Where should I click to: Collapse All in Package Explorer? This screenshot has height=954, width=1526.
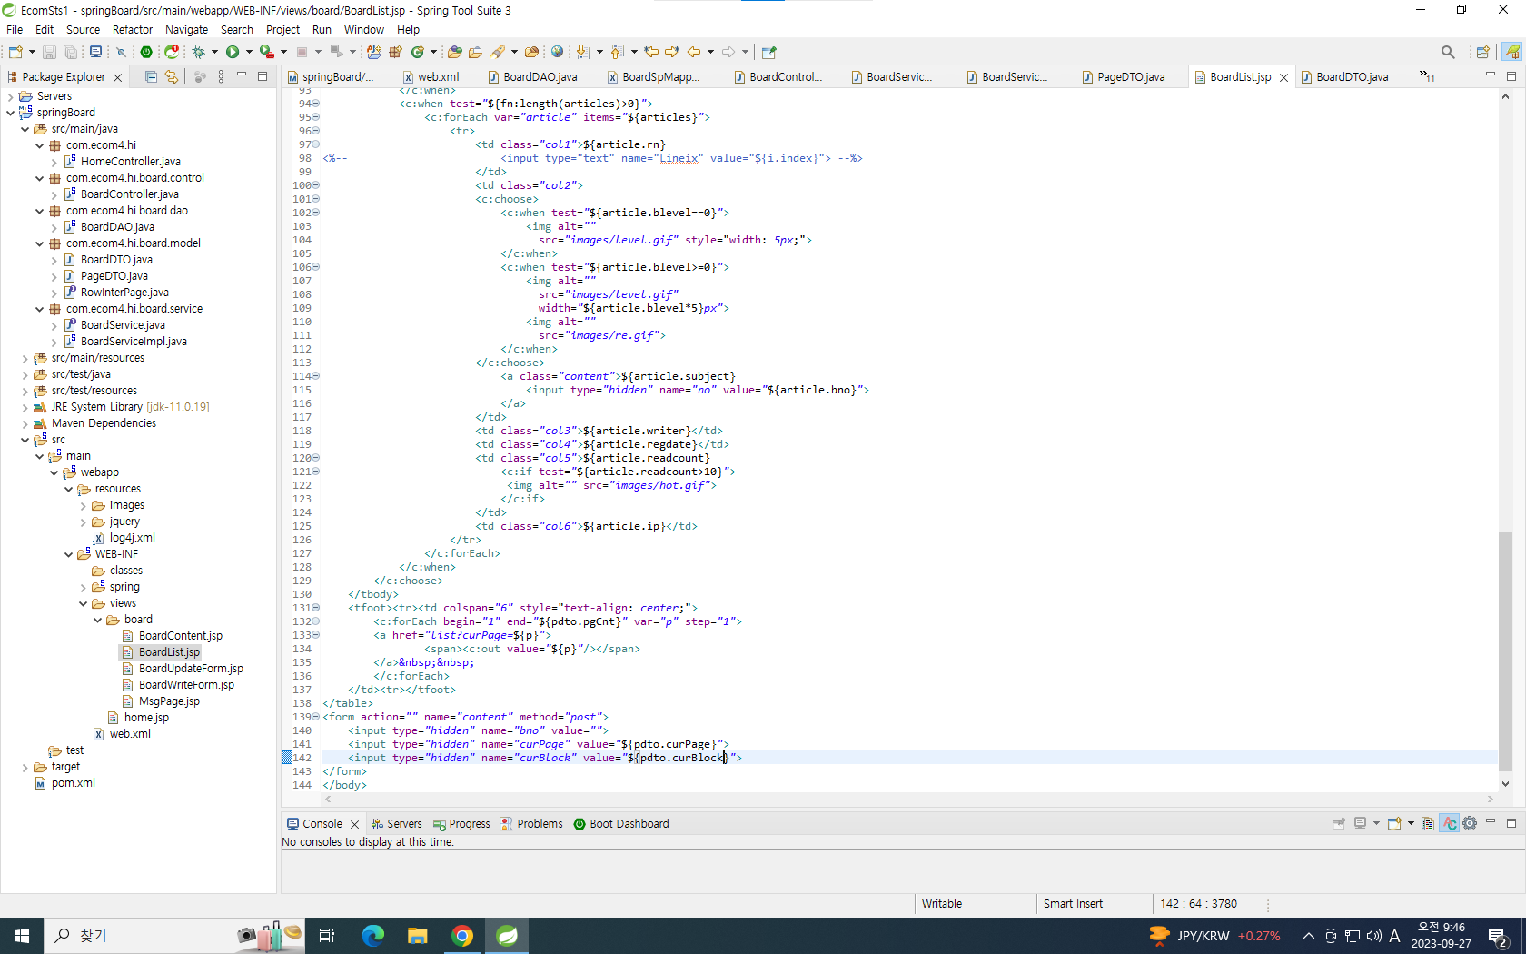(x=151, y=77)
